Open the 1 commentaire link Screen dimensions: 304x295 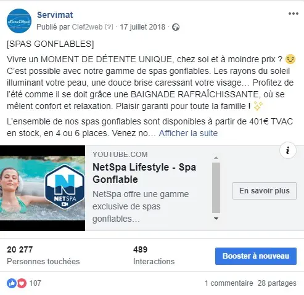click(x=229, y=283)
